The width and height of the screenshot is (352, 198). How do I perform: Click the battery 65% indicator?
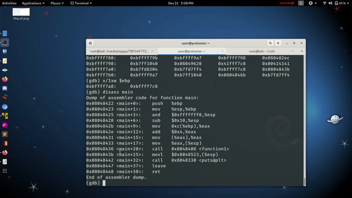340,3
